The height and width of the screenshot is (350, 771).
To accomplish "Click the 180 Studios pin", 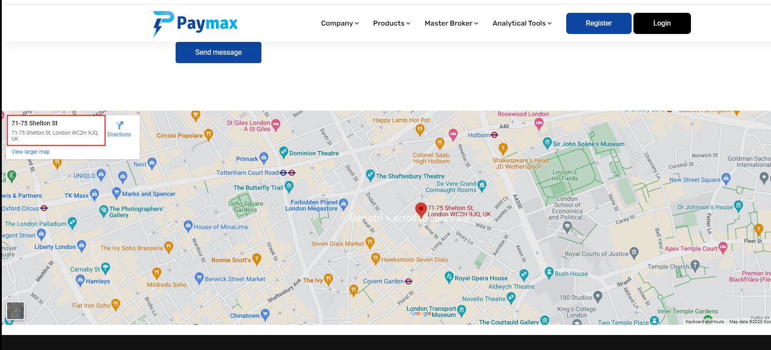I will (598, 297).
